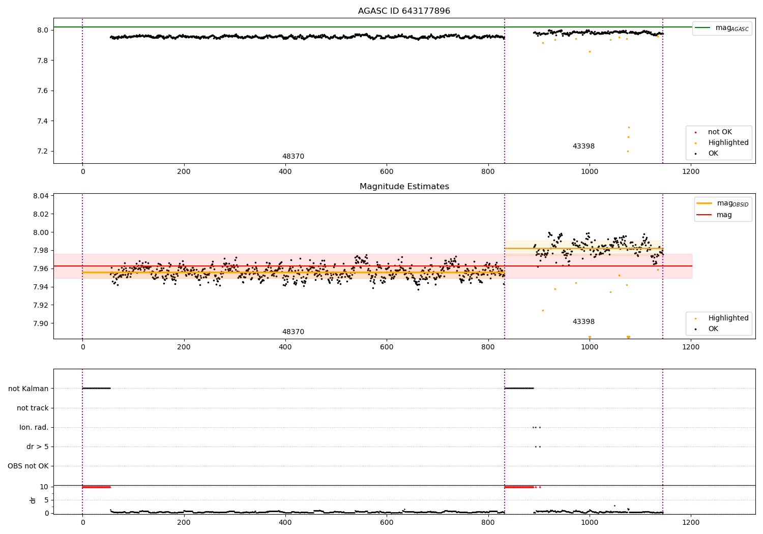Click the 'not Kalman' row label
Viewport: 763px width, 534px height.
tap(28, 389)
